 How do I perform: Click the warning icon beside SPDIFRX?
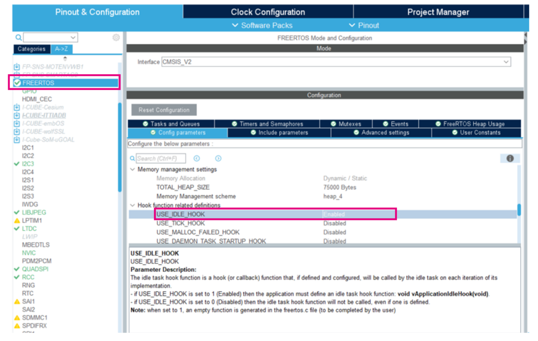[x=17, y=326]
